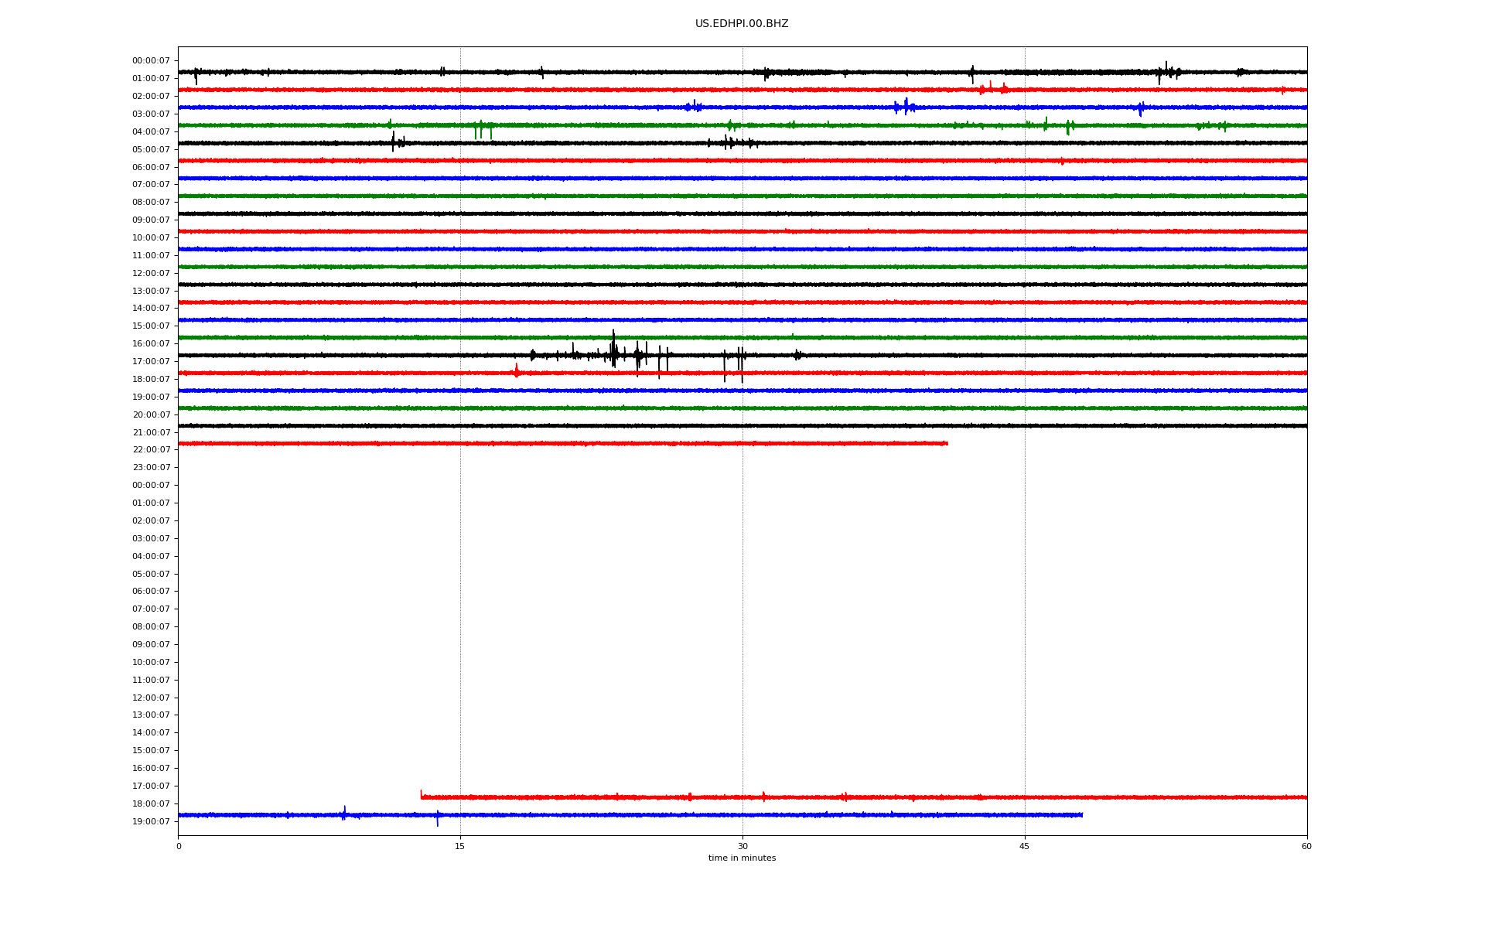Image resolution: width=1485 pixels, height=928 pixels.
Task: Click the 22:00:07 time label
Action: click(x=151, y=450)
